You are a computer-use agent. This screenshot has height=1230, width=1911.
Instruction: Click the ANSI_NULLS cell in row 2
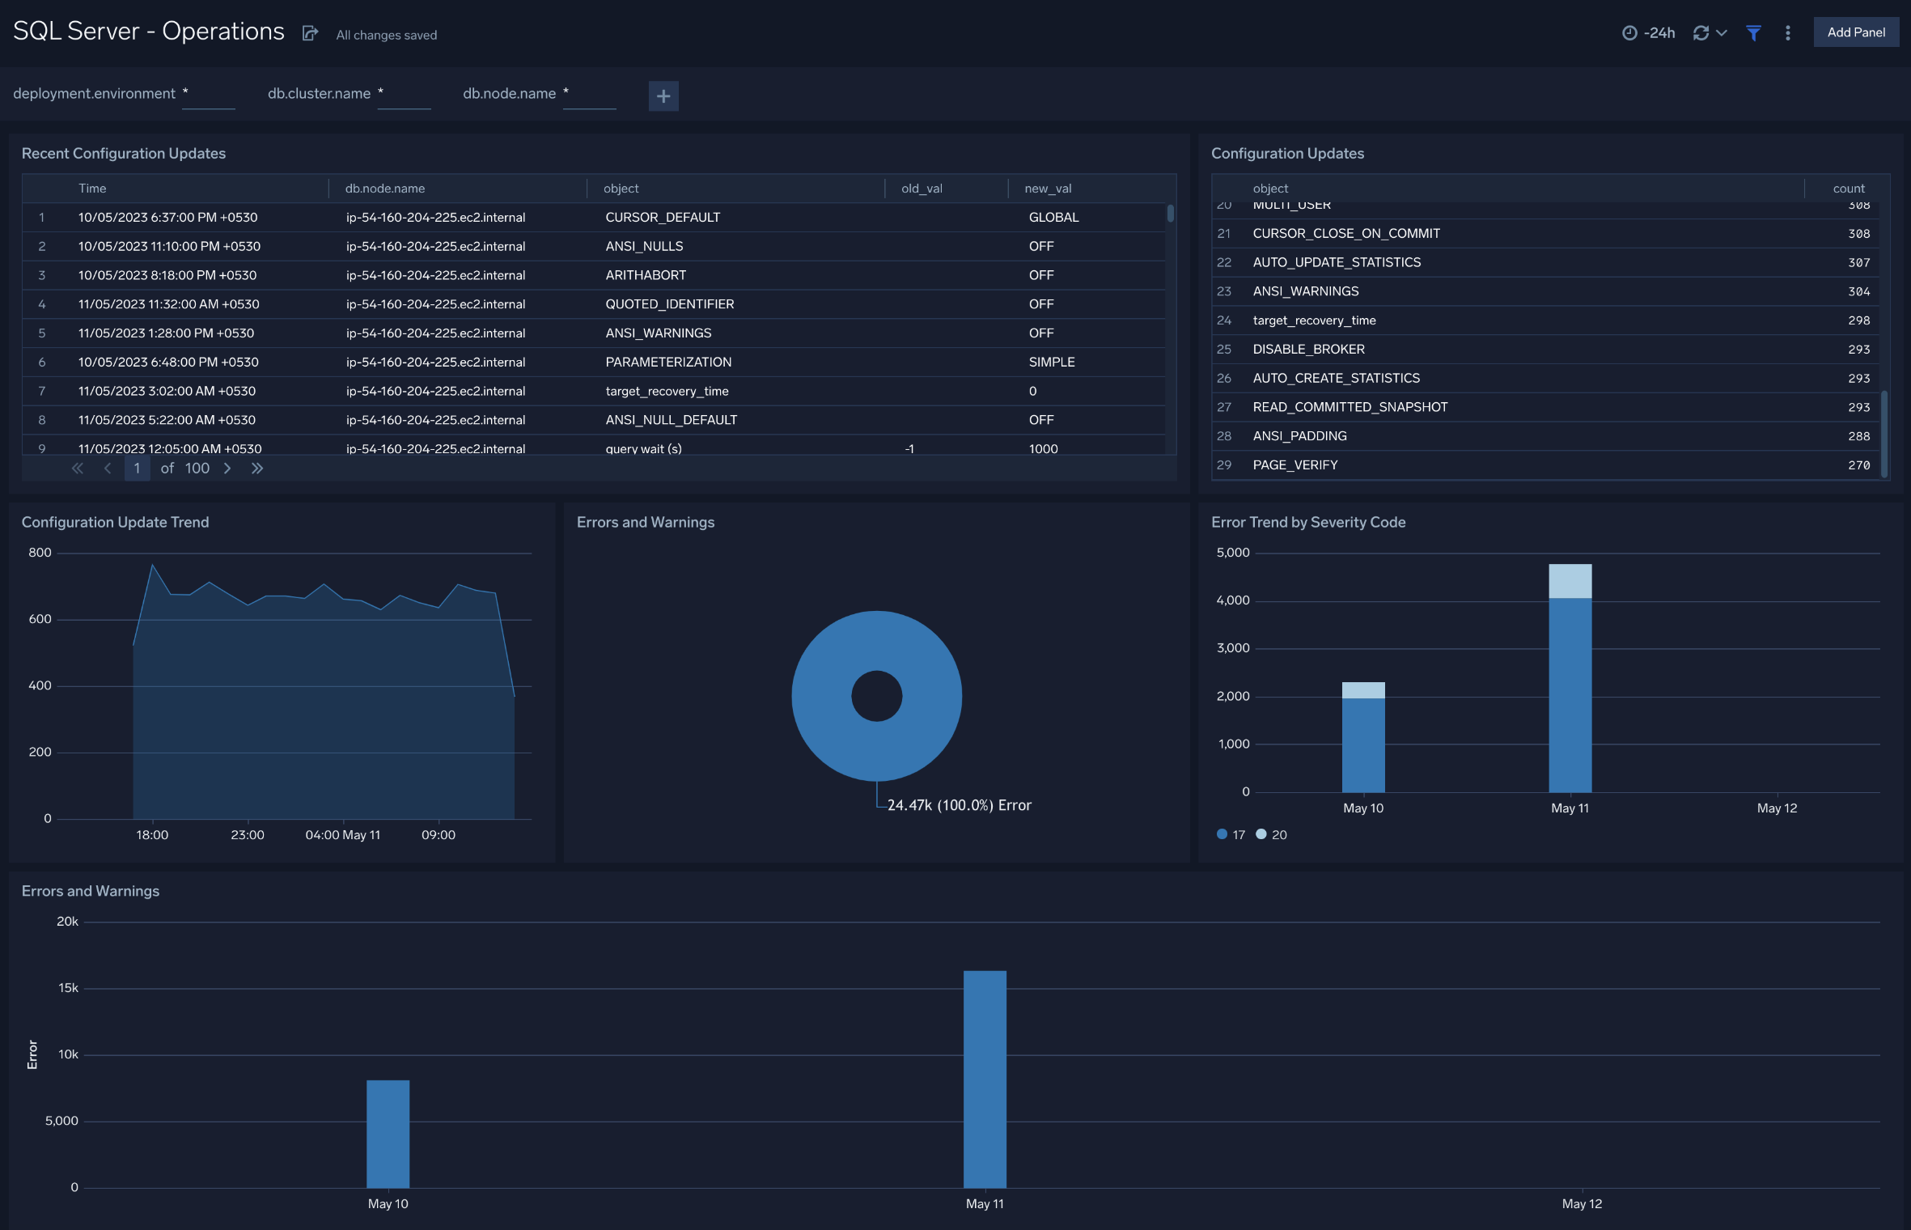coord(644,247)
